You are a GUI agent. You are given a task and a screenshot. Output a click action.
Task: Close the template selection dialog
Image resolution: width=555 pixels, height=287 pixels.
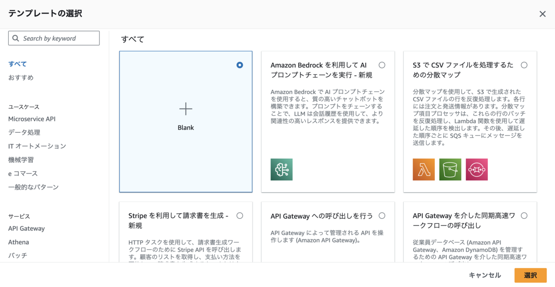(x=543, y=14)
